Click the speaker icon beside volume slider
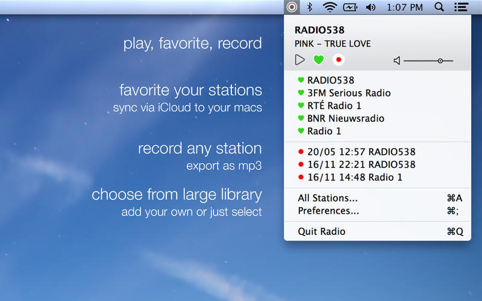482x301 pixels. [x=397, y=61]
